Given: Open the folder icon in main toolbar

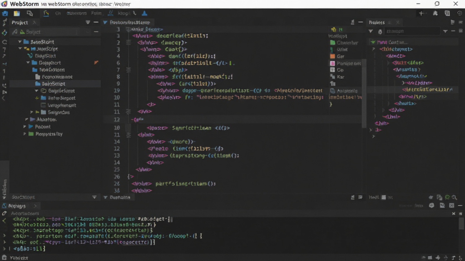Looking at the screenshot, I should click(x=17, y=13).
